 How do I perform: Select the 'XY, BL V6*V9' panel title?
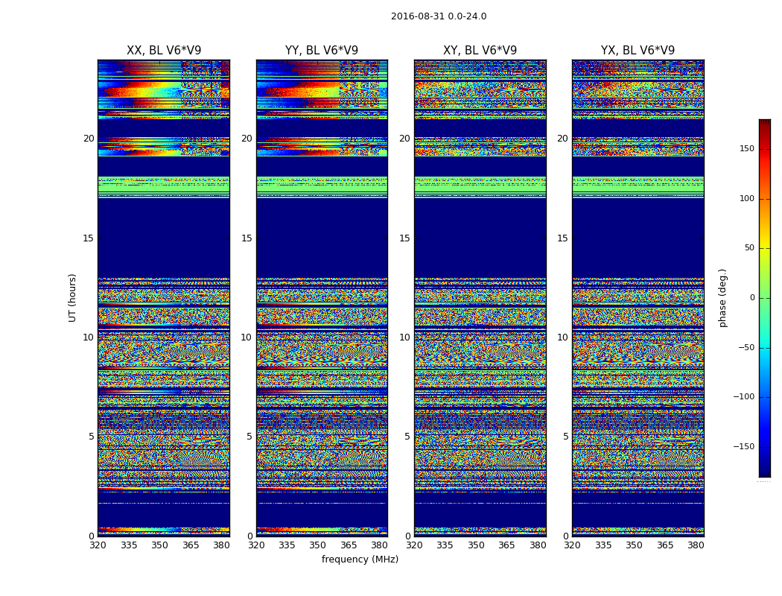480,51
